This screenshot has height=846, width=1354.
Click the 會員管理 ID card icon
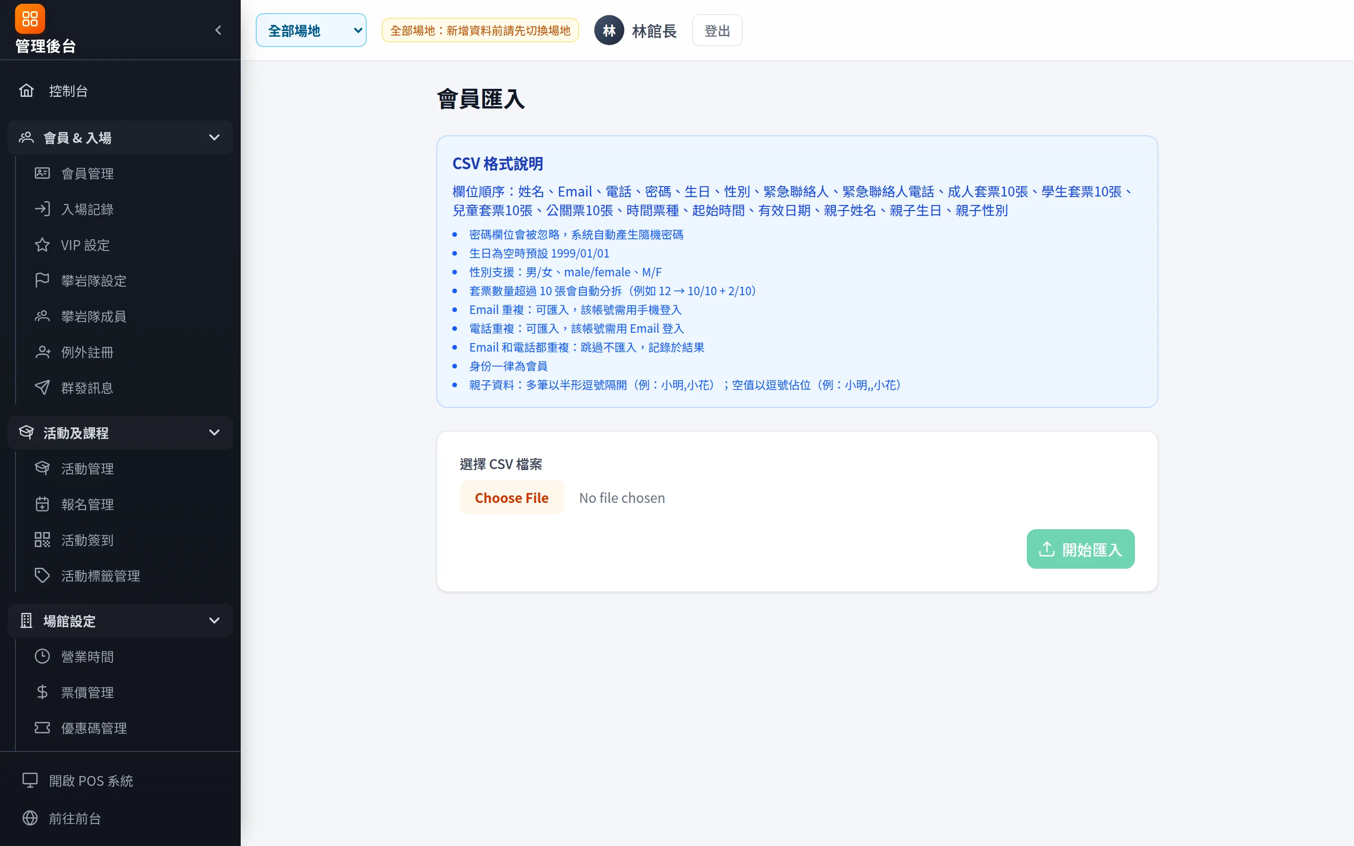coord(42,173)
